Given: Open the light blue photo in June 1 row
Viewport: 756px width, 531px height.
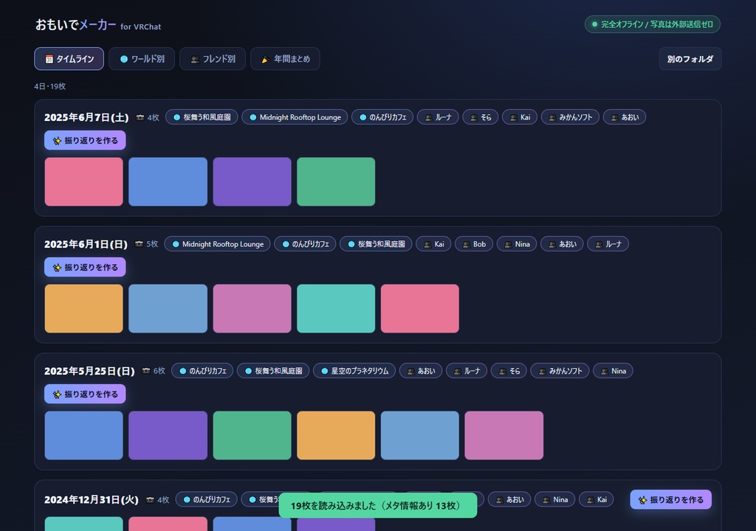Looking at the screenshot, I should [x=168, y=308].
